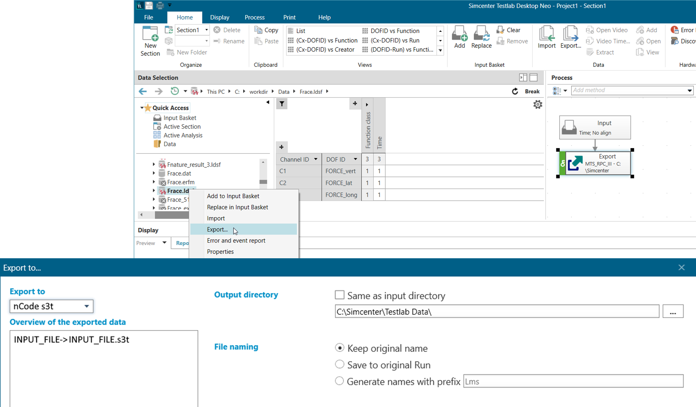Click the back navigation arrow
Image resolution: width=696 pixels, height=407 pixels.
[x=143, y=92]
